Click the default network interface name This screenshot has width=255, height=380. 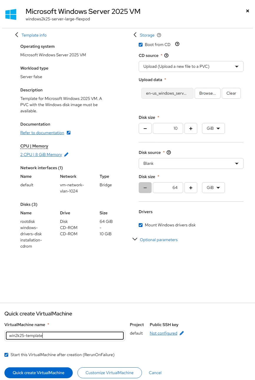tap(27, 185)
